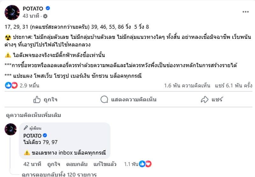255x177 pixels.
Task: Like the post with ถูกใจ button
Action: [x=45, y=100]
